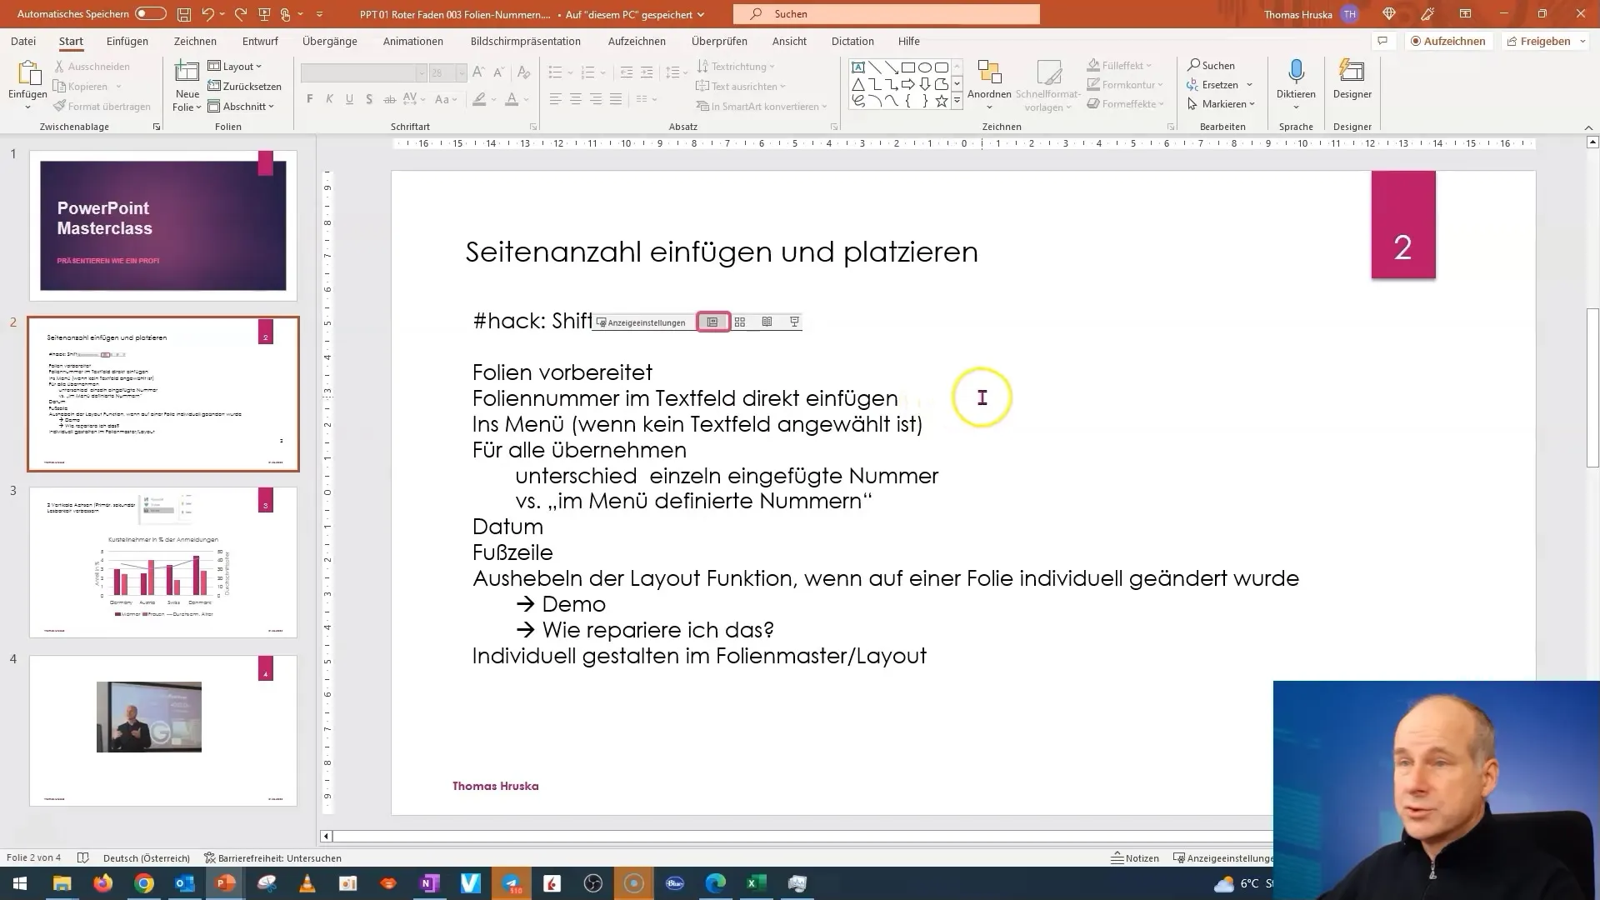Open the Überprüfen tab in ribbon
The height and width of the screenshot is (900, 1600).
[718, 41]
